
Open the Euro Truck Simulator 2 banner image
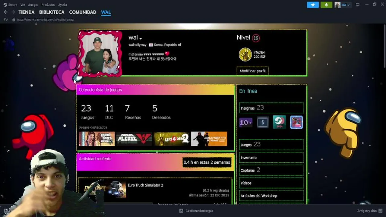(x=105, y=189)
